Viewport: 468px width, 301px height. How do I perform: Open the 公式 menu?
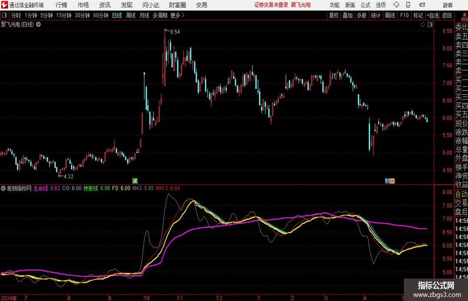point(365,5)
